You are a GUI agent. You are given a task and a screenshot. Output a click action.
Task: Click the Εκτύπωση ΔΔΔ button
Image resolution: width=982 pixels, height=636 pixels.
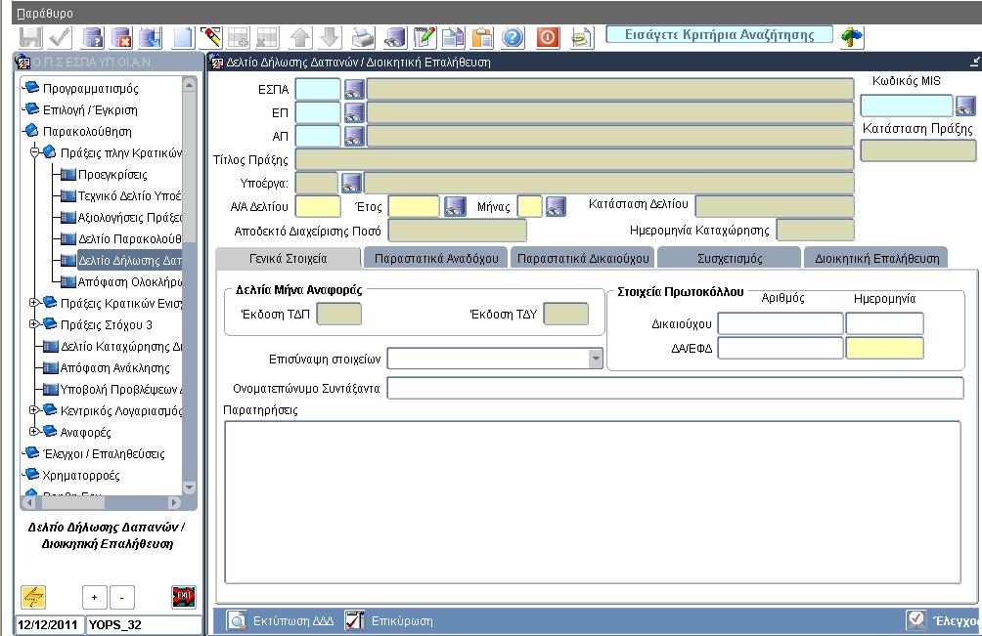(x=281, y=621)
